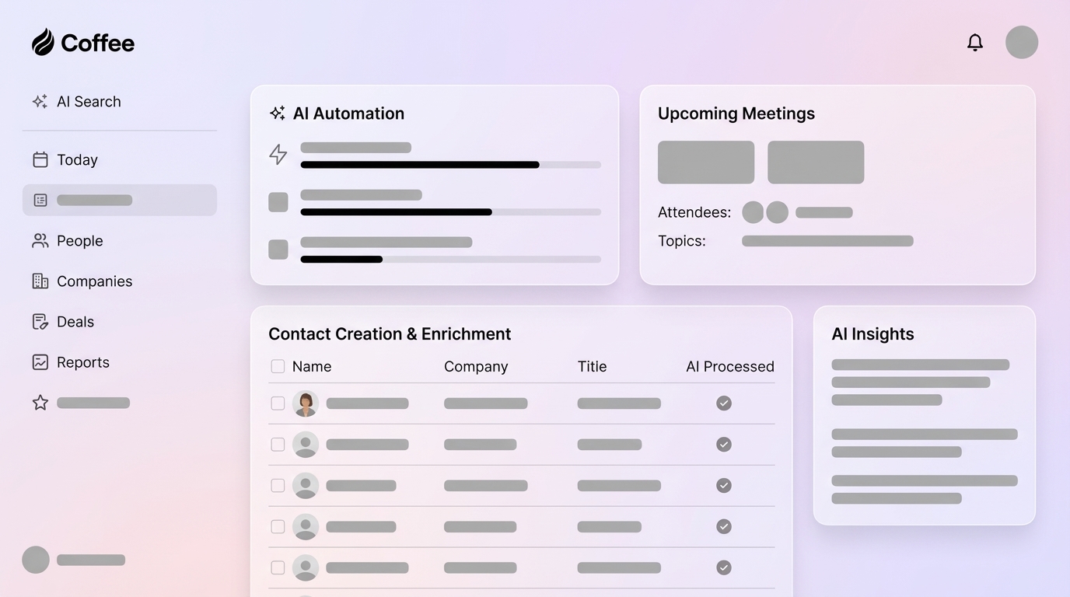1070x597 pixels.
Task: Toggle the select-all checkbox in the contact table
Action: 278,365
